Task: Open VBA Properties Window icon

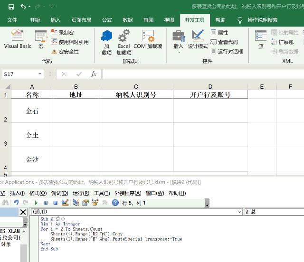Action: point(85,203)
